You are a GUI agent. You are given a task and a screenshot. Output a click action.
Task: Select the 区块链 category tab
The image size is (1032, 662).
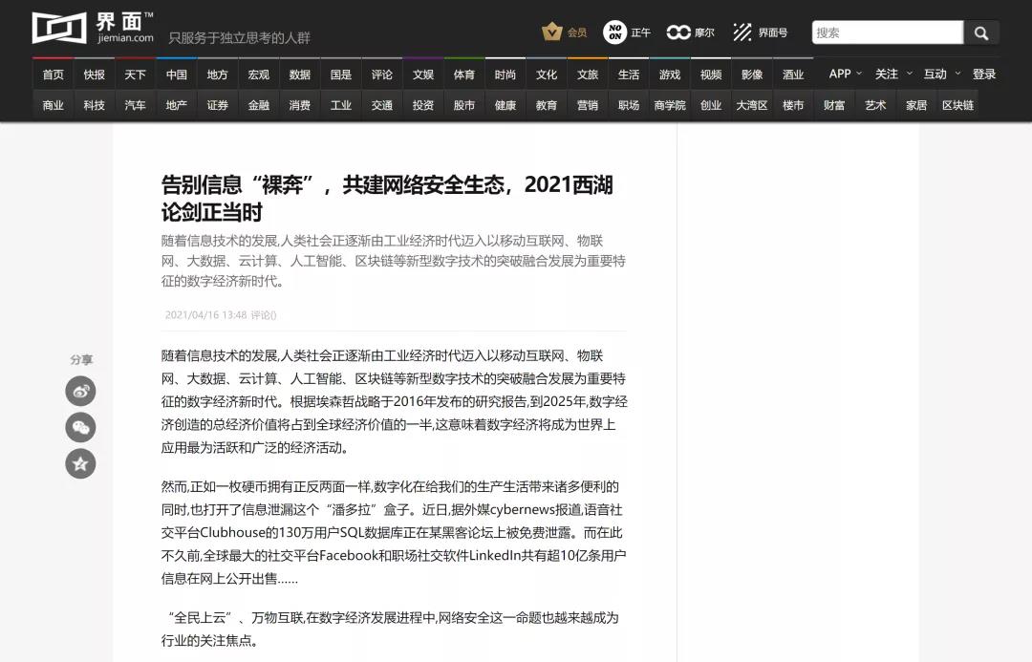point(957,105)
